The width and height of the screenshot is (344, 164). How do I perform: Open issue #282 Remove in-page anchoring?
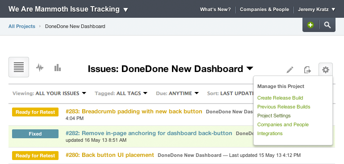[149, 133]
